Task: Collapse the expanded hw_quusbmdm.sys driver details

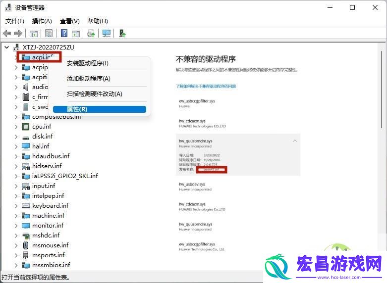Action: pyautogui.click(x=295, y=141)
